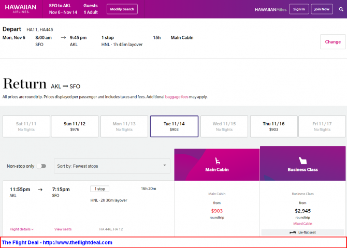
Task: Open the baggage fees link
Action: pos(177,97)
